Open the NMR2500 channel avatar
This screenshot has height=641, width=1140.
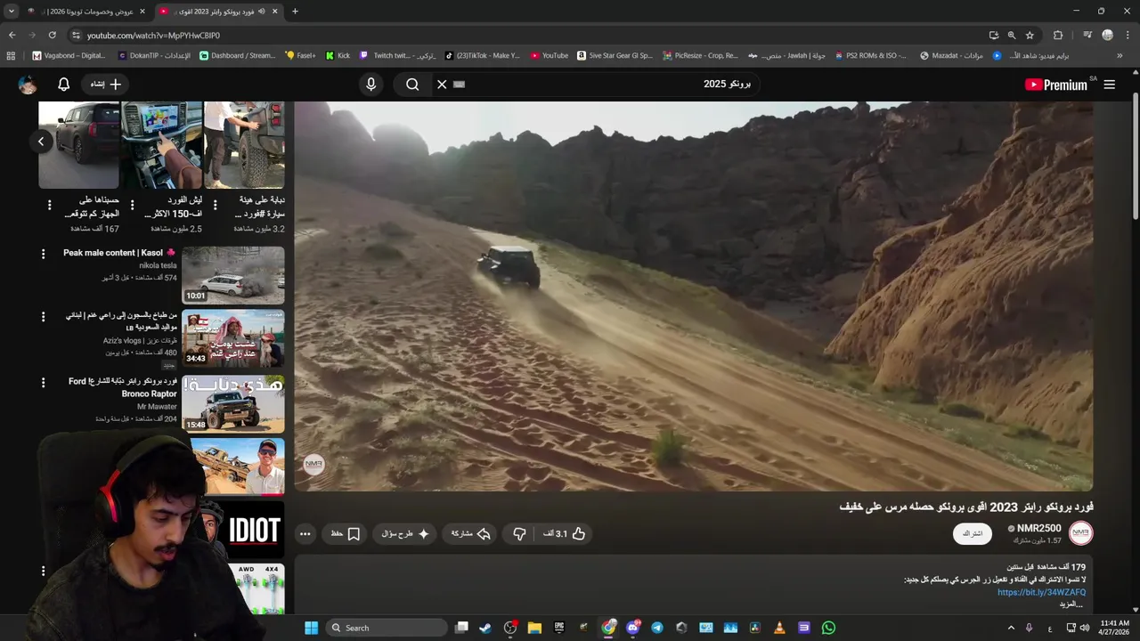[1080, 533]
